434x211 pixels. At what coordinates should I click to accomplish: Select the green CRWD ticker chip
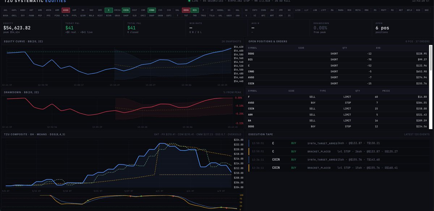pyautogui.click(x=152, y=10)
